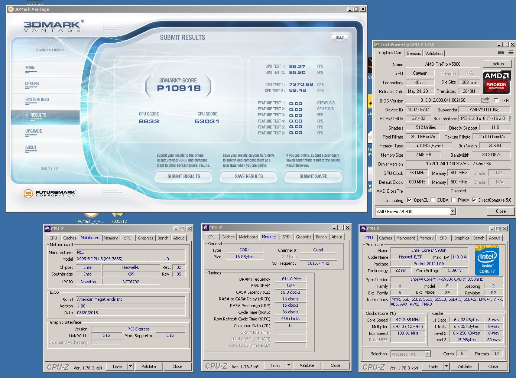Open Graphics tab in Memory CPU-Z window
Viewport: 516px width, 378px height.
[x=304, y=237]
